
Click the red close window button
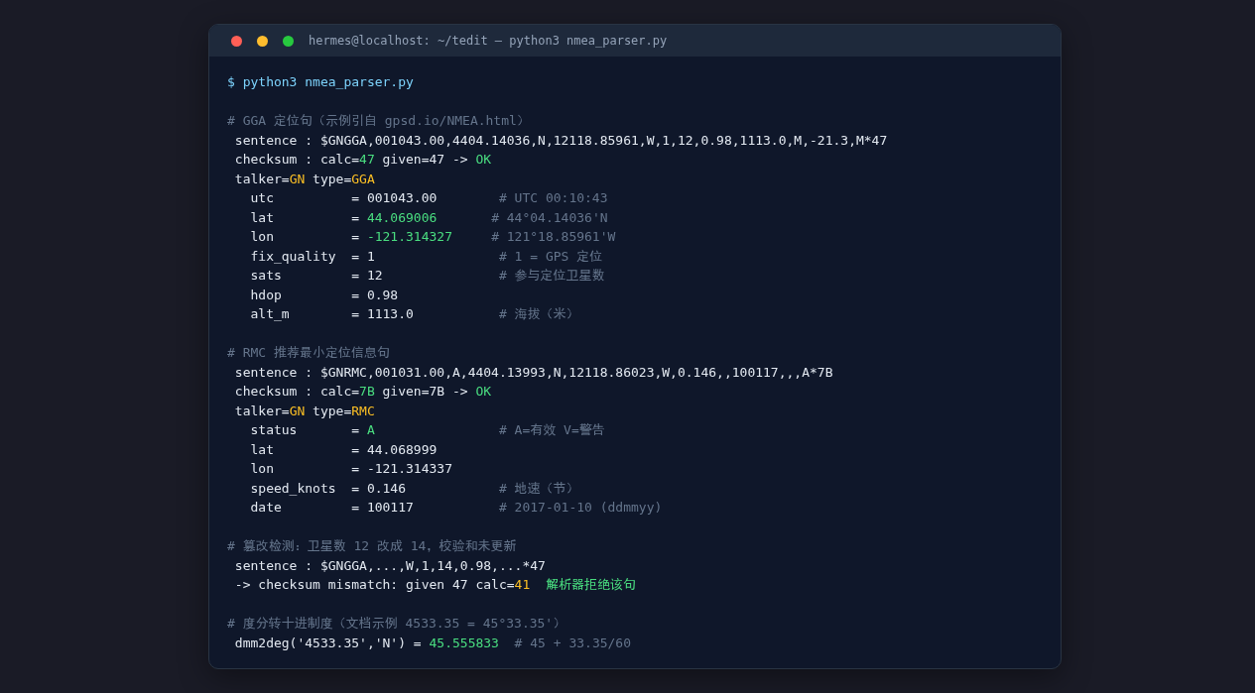(236, 41)
